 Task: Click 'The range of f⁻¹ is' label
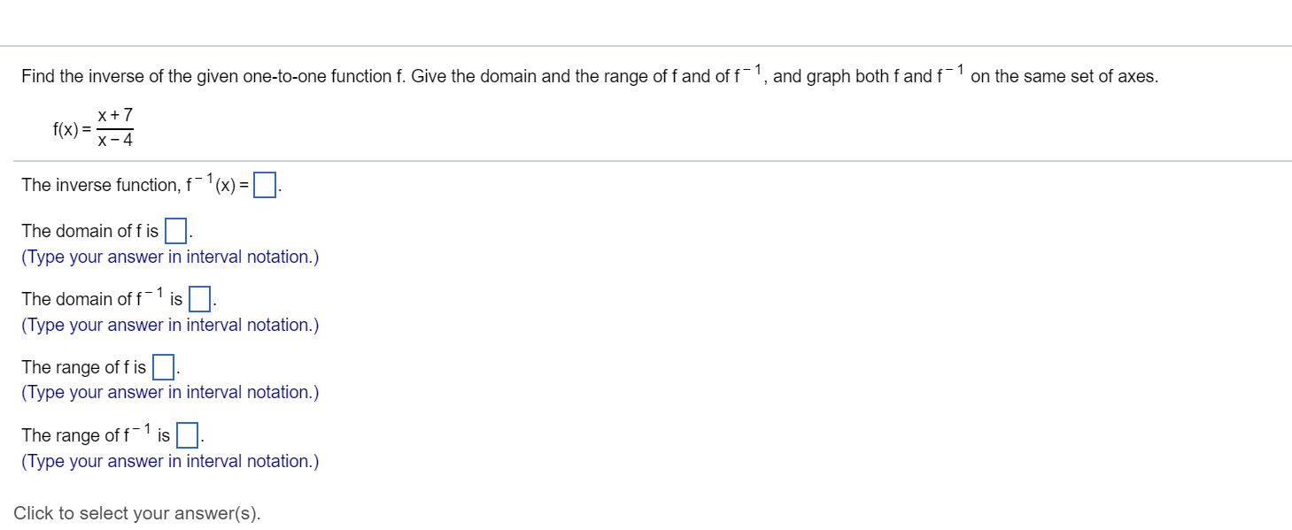93,434
